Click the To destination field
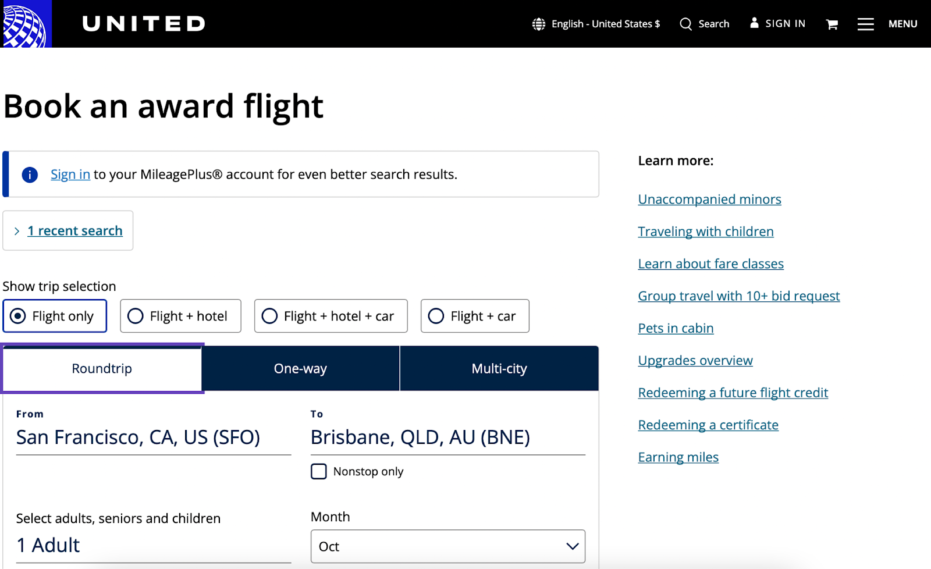Screen dimensions: 931x569 [447, 437]
